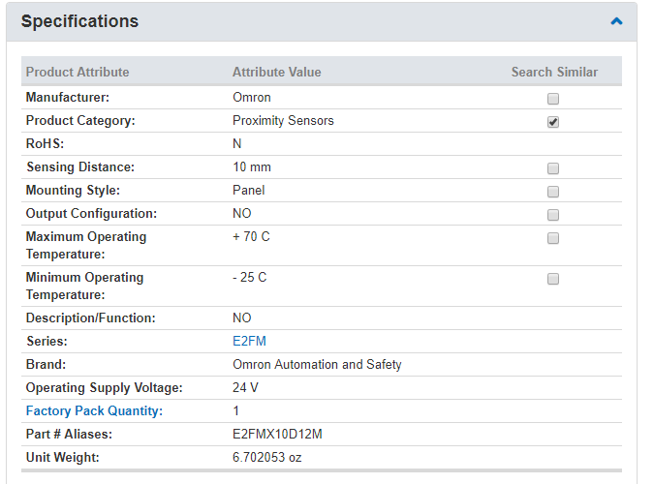
Task: Select the Output Configuration checkbox
Action: pos(553,215)
